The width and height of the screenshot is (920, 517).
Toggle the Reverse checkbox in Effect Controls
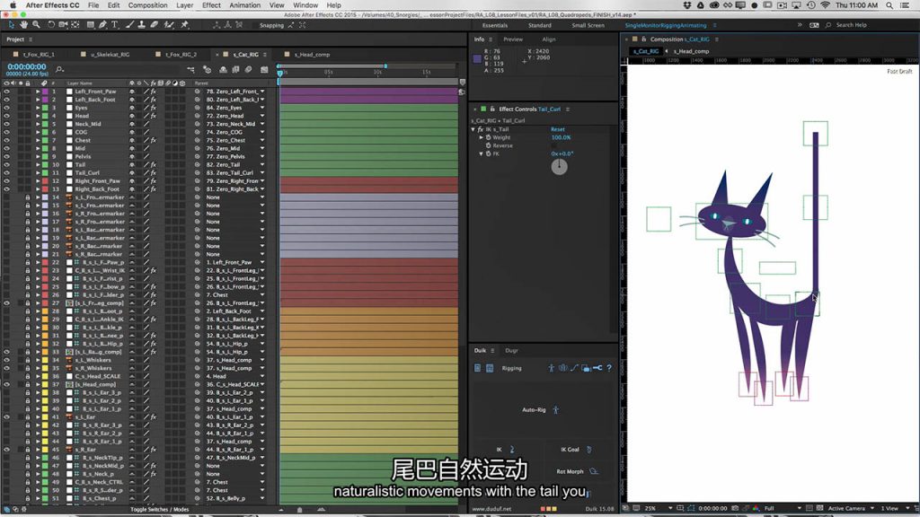(x=554, y=145)
